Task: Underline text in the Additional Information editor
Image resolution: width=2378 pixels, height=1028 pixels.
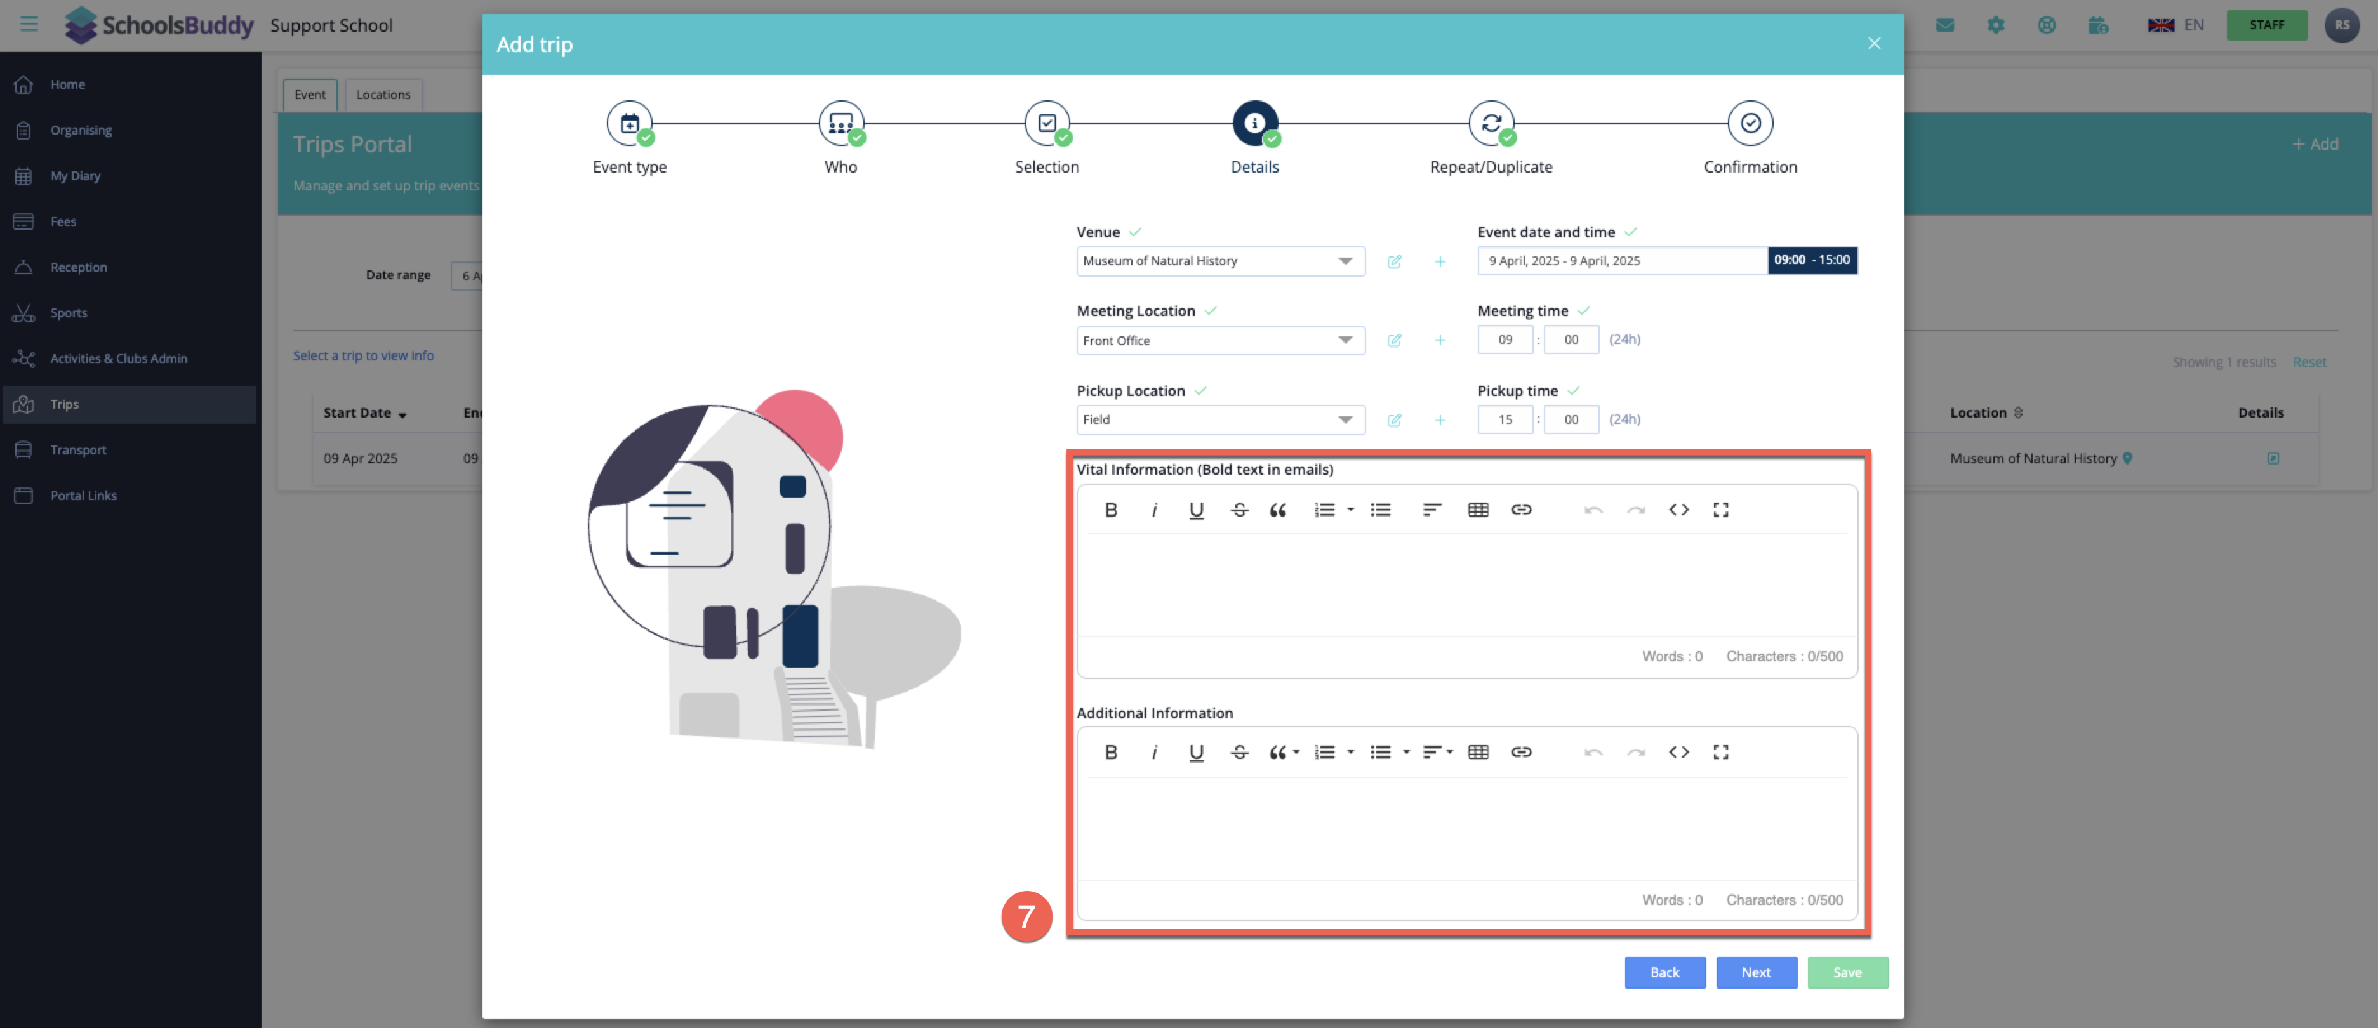Action: point(1197,752)
